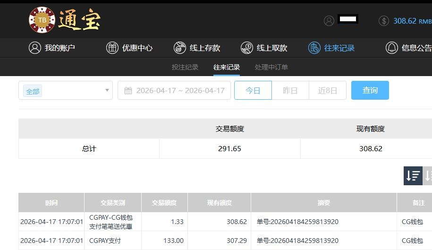Click the 线上取款 withdrawal icon
The height and width of the screenshot is (250, 432).
247,48
